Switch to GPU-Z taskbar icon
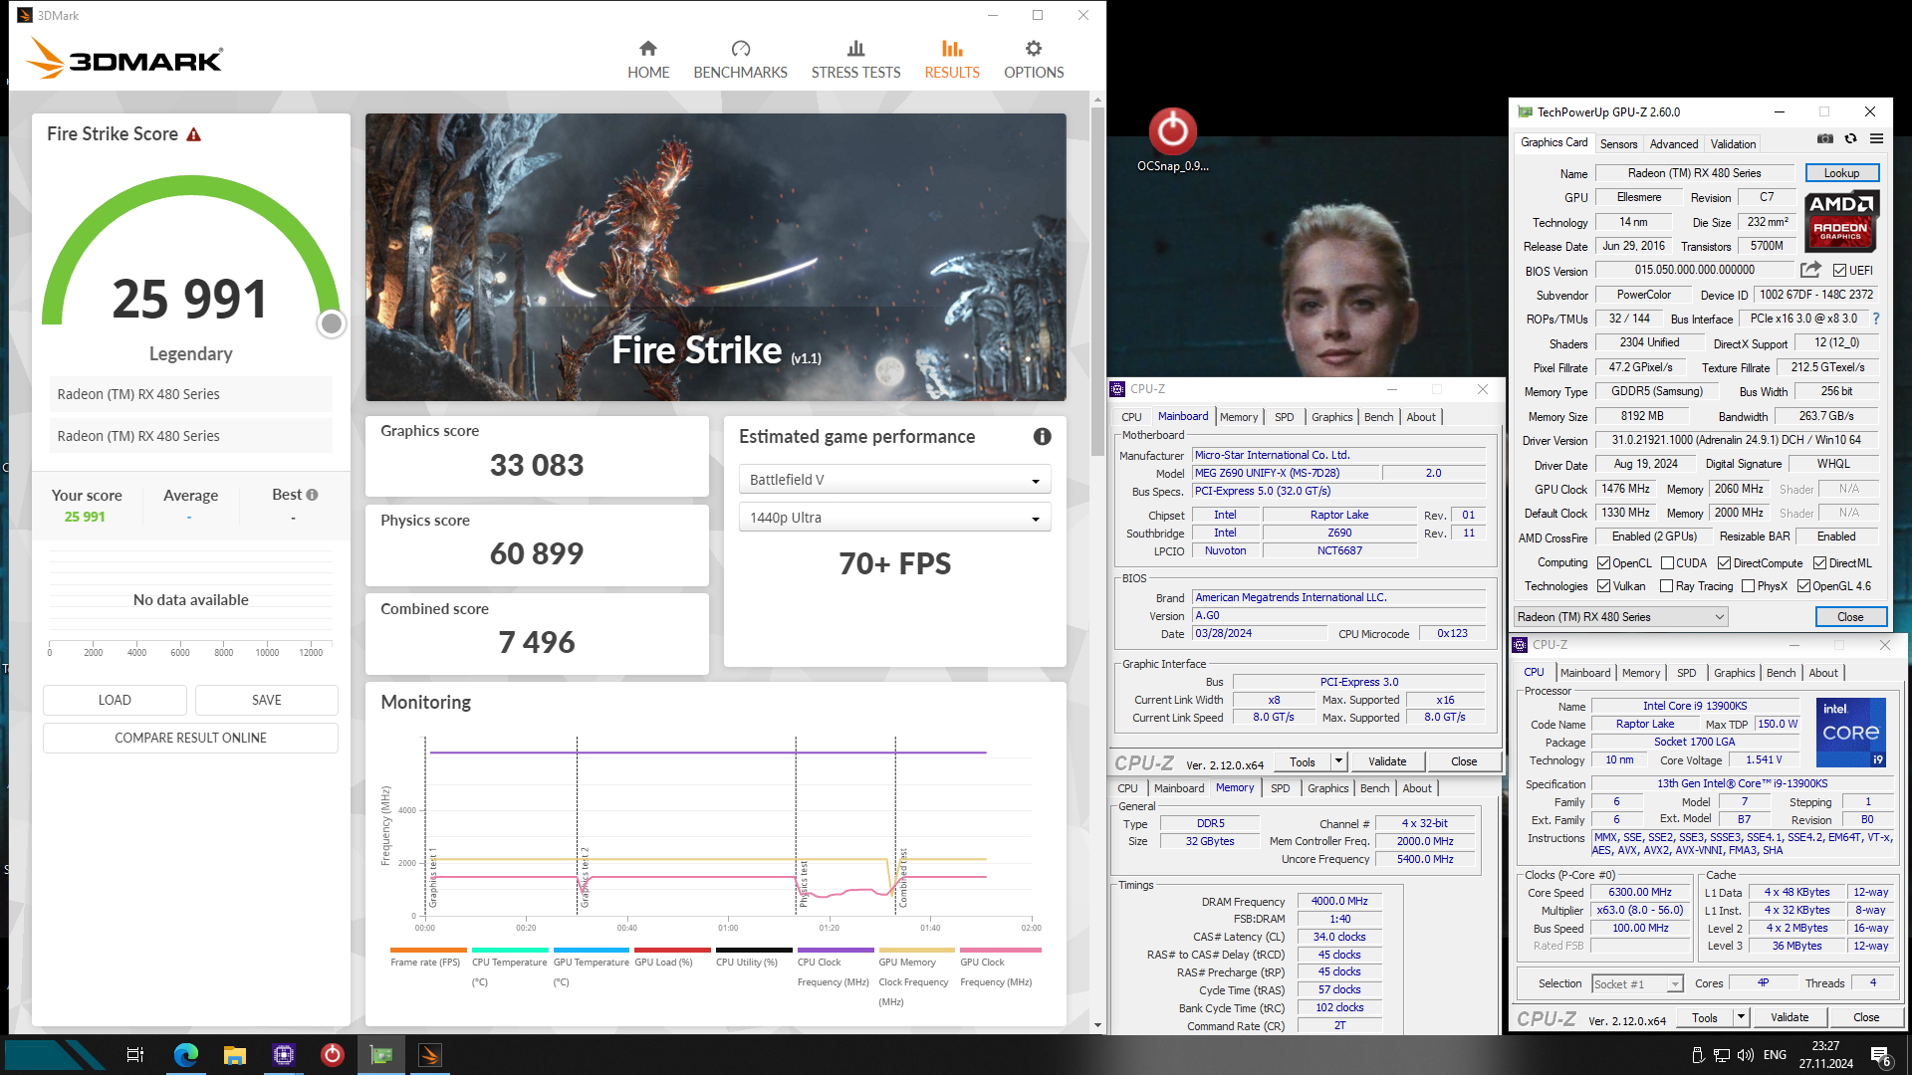1912x1075 pixels. tap(381, 1055)
